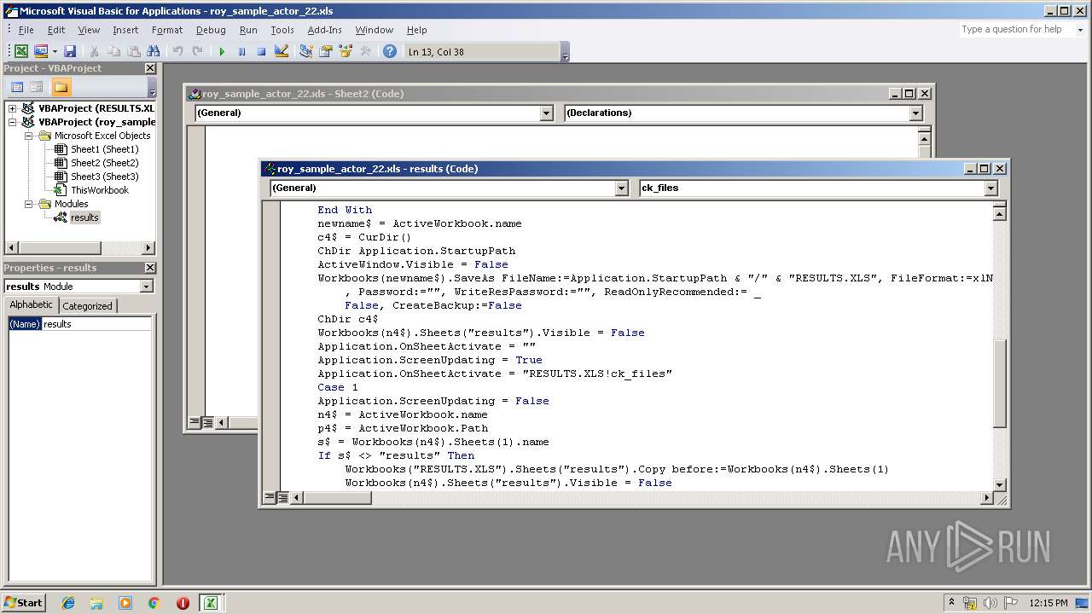
Task: Close the Project - VBAProject panel
Action: coord(150,68)
